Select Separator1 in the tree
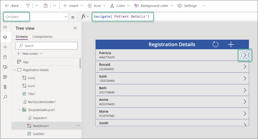The width and height of the screenshot is (258, 139). pyautogui.click(x=40, y=118)
